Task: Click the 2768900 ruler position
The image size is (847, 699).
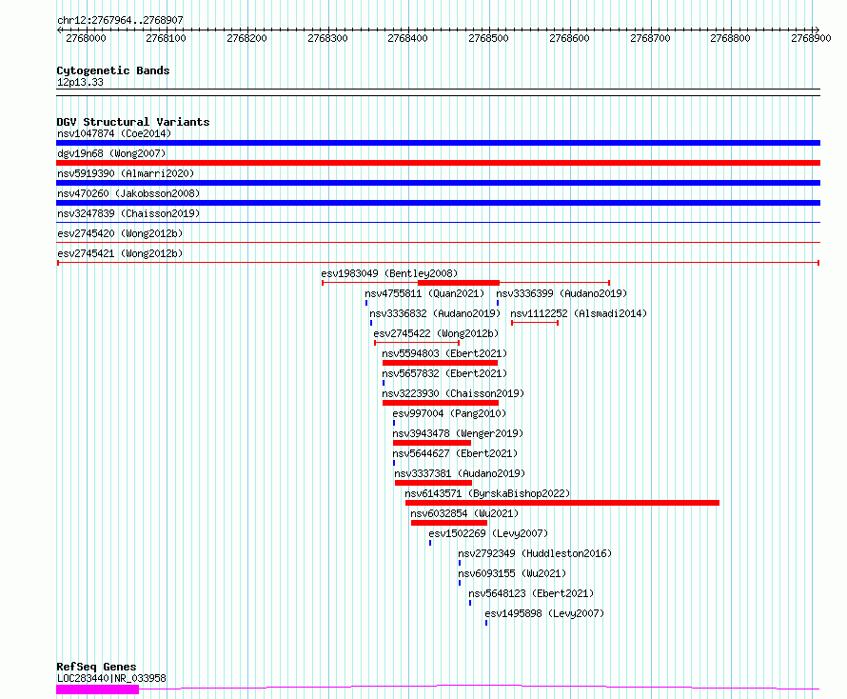Action: tap(811, 38)
